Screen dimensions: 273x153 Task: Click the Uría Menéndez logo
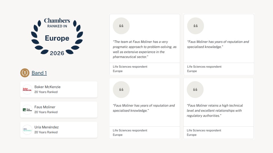27,130
